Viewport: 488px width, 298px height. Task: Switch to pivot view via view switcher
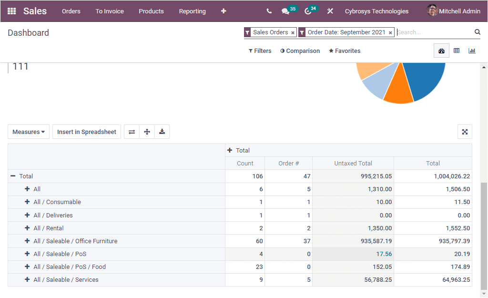coord(457,51)
